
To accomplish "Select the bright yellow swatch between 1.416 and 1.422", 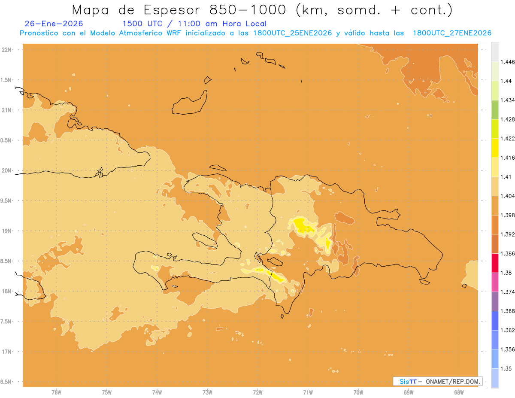I will (x=495, y=148).
